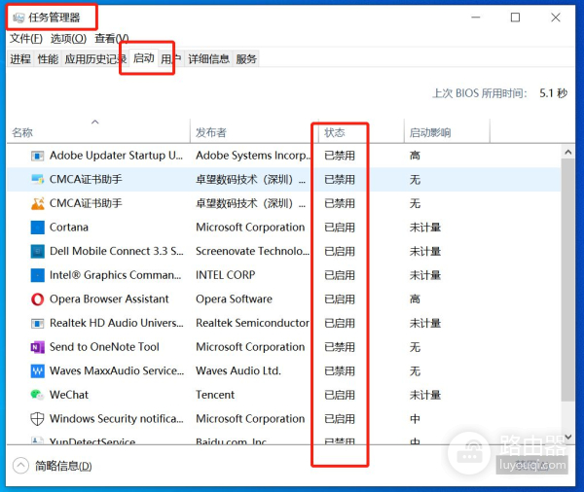Collapse view with 简略信息 arrow button

[x=20, y=466]
